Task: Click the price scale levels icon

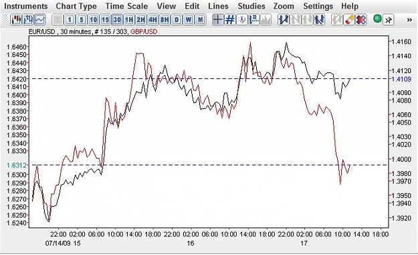Action: (254, 19)
